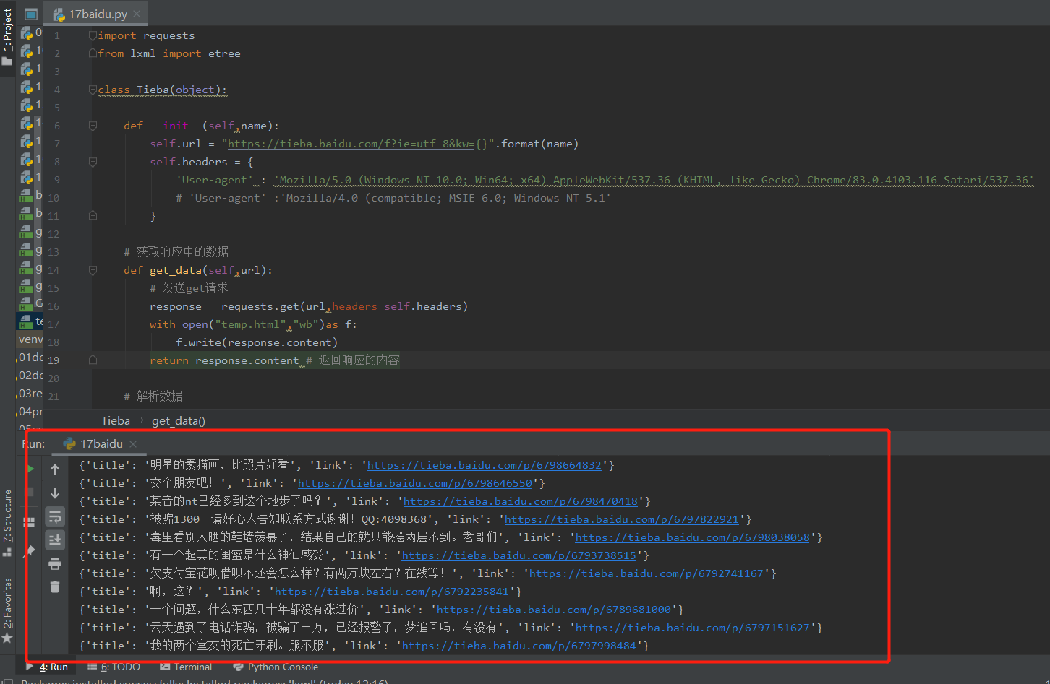The height and width of the screenshot is (684, 1050).
Task: Click the printer icon in Run toolbar
Action: [55, 563]
